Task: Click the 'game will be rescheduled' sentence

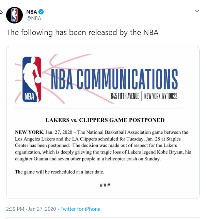Action: pyautogui.click(x=60, y=172)
